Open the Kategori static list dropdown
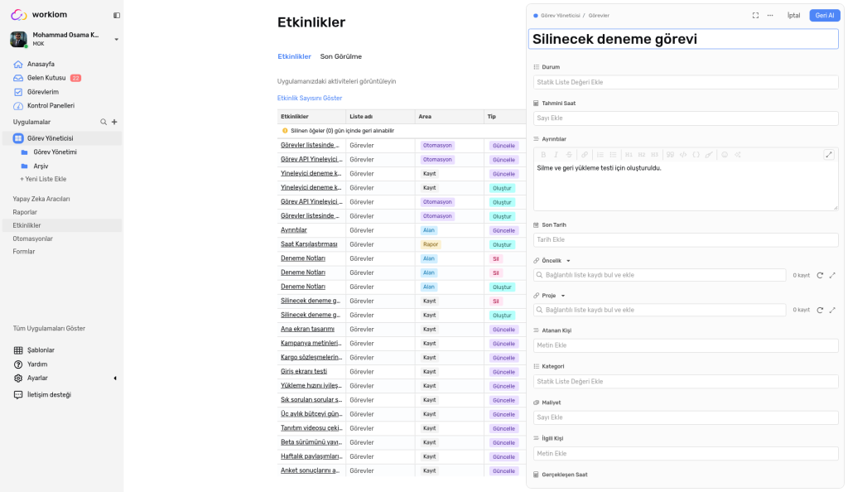Screen dimensions: 848x492 [x=686, y=382]
